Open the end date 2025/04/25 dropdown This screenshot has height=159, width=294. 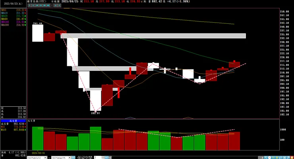tap(70, 158)
